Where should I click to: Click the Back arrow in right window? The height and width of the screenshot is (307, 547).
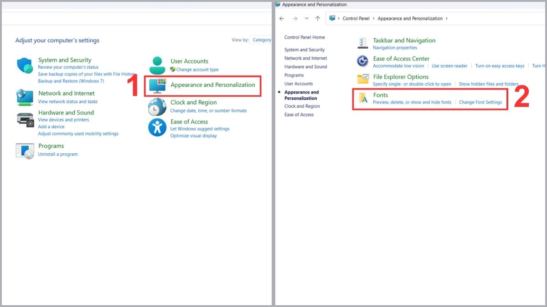coord(282,19)
